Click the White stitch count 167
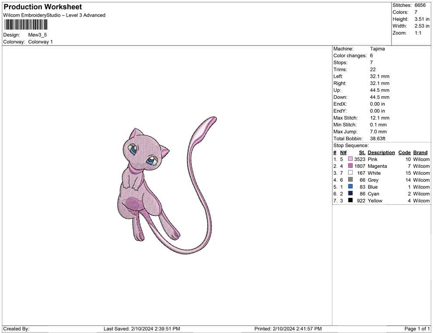Screen dimensions: 433x333 point(361,173)
